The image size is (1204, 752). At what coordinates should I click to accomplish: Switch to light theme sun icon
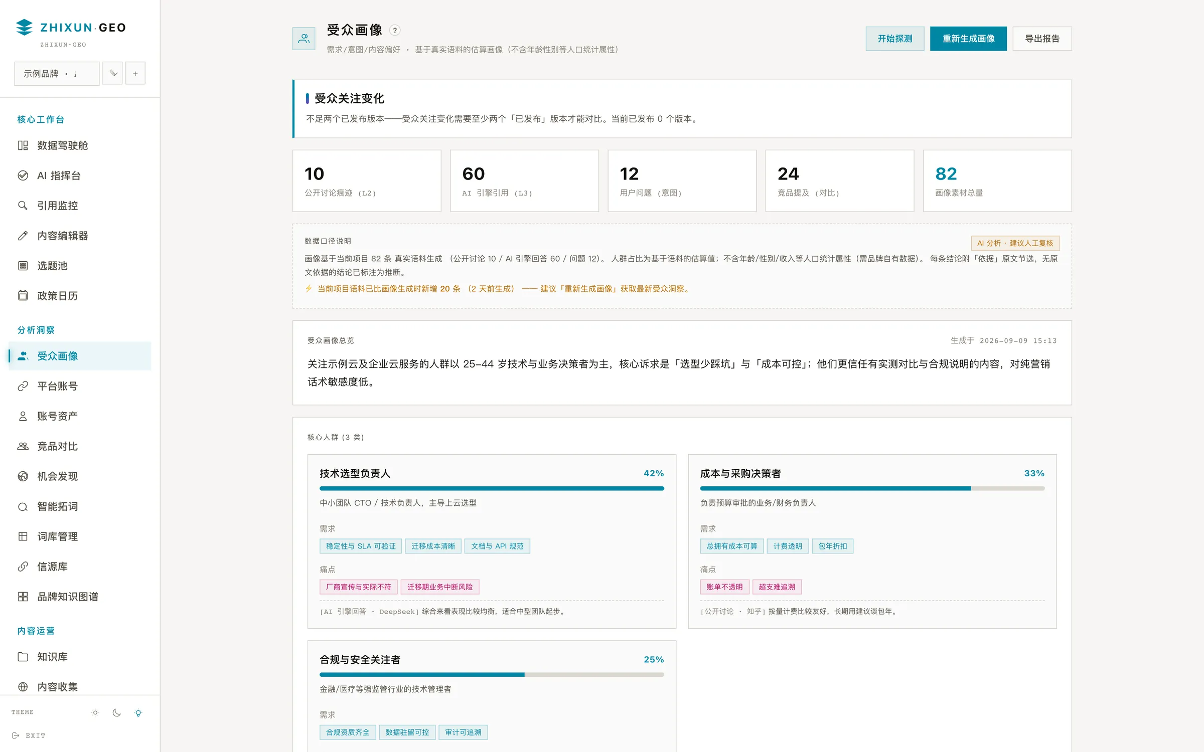tap(95, 712)
